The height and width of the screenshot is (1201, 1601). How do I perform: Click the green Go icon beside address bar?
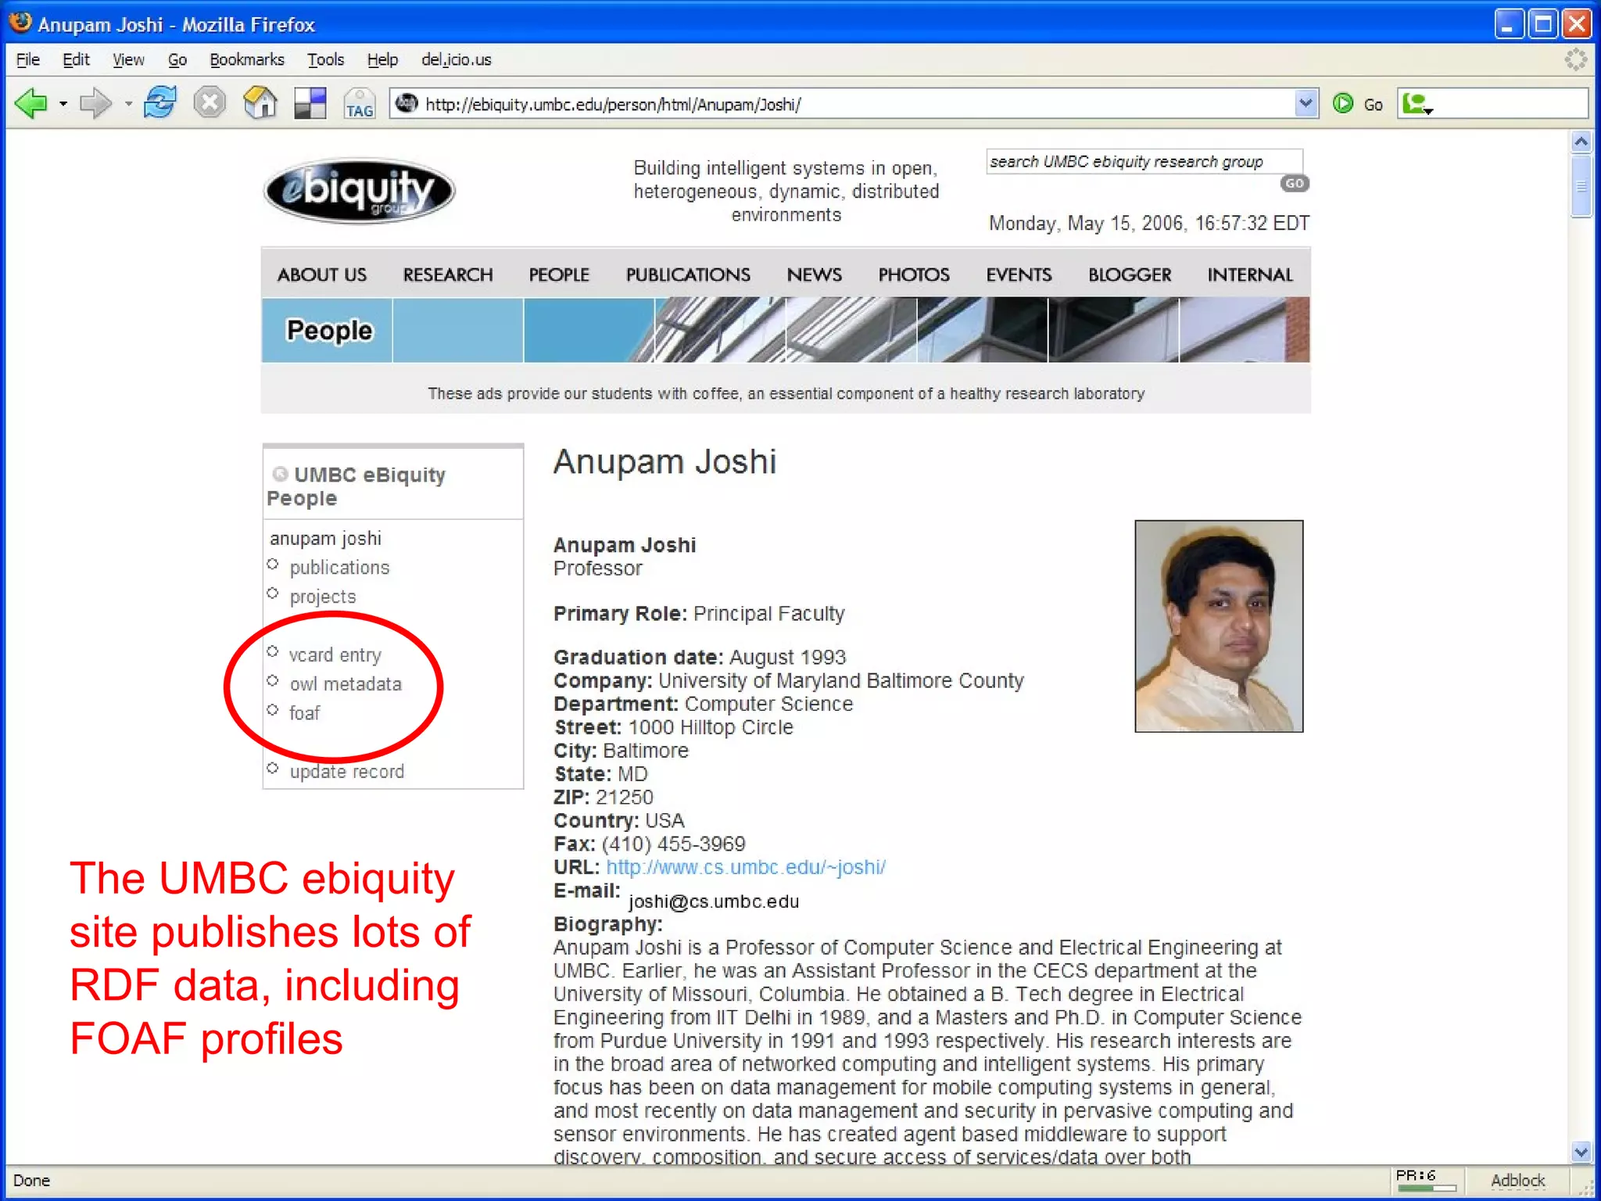1343,103
